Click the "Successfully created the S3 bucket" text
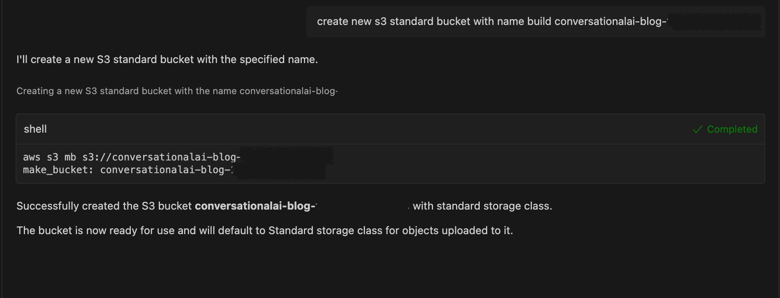Viewport: 780px width, 298px height. pos(104,206)
